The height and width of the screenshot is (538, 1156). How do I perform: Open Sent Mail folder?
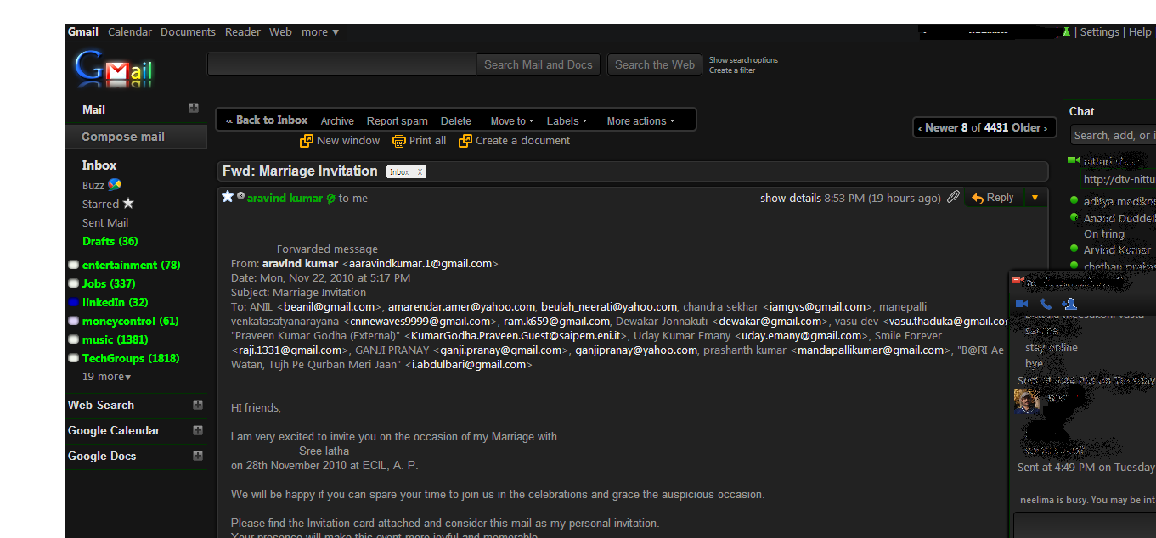tap(105, 222)
